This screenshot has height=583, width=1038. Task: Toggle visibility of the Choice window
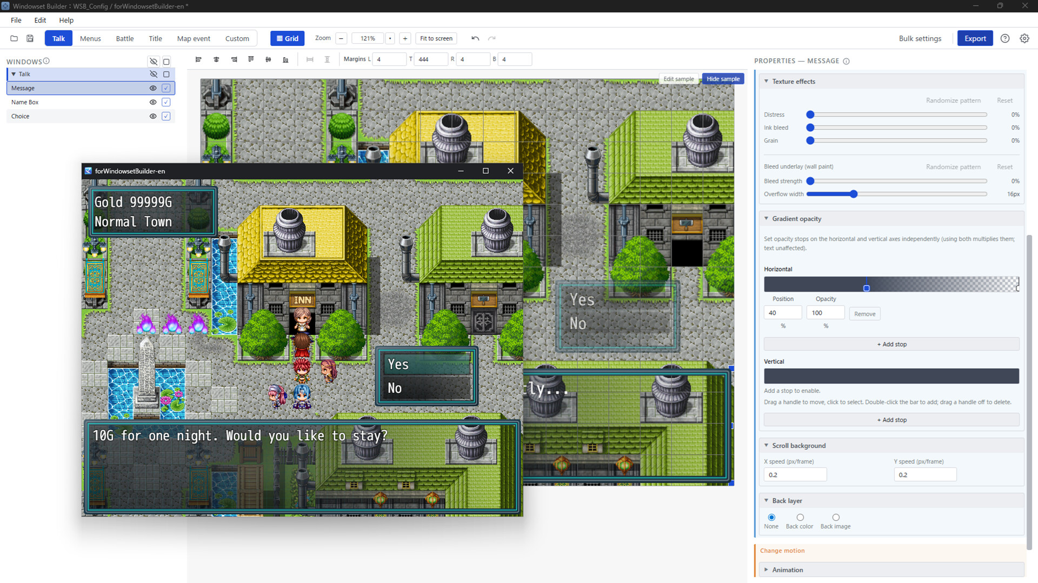pos(153,116)
